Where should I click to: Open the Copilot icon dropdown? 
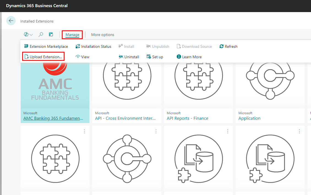28,35
